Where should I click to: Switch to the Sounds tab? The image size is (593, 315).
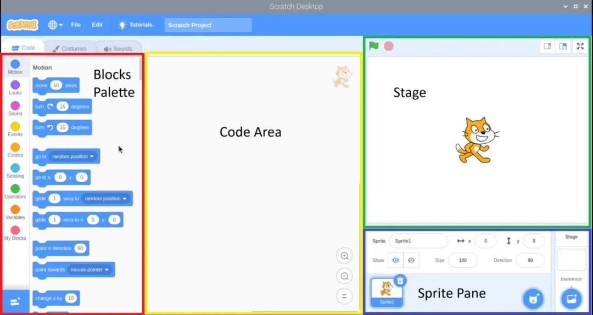118,48
